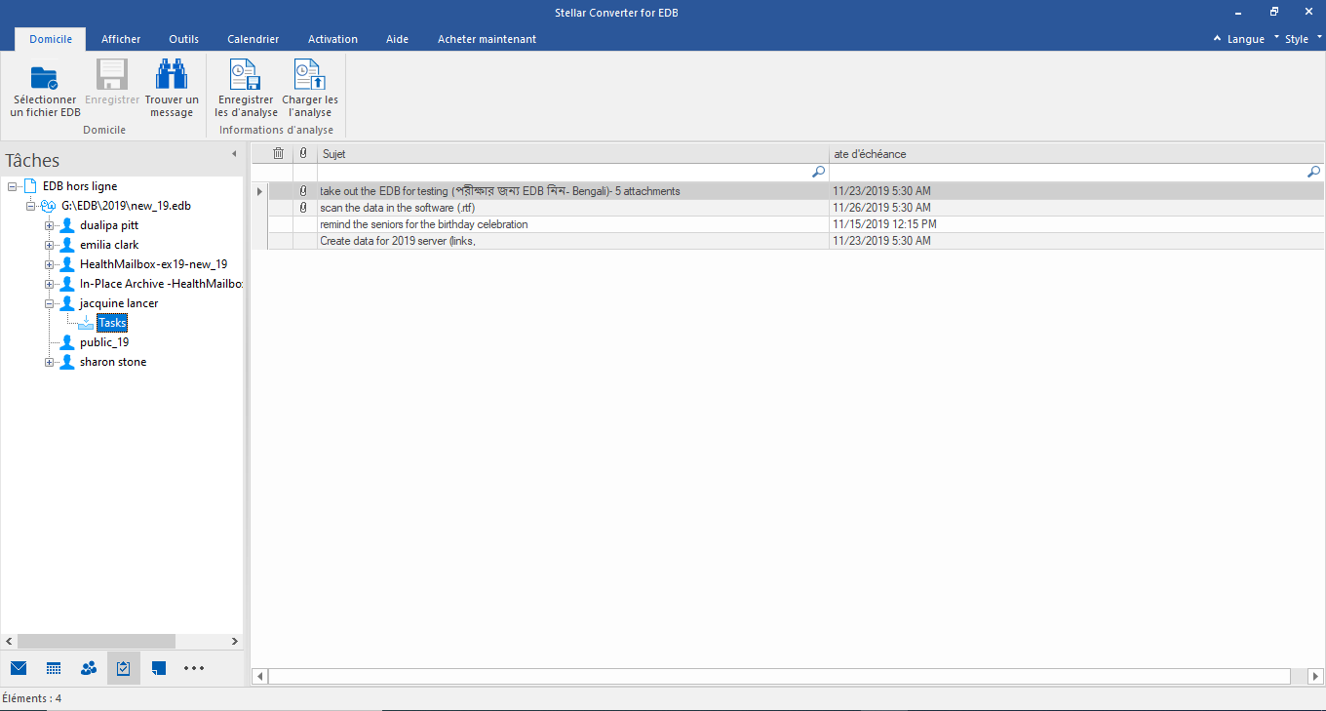Click the trash column header icon
1326x711 pixels.
(279, 153)
